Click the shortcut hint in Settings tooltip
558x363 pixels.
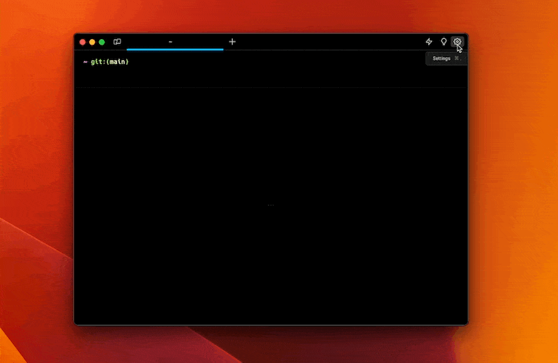(457, 59)
